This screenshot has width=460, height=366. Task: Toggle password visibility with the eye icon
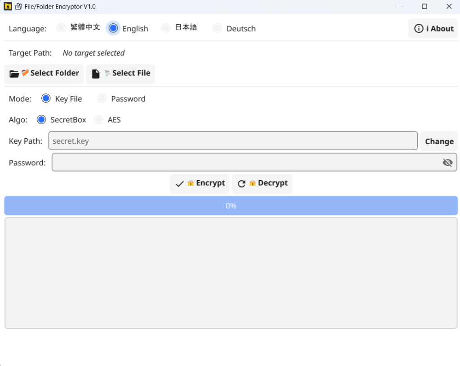447,163
